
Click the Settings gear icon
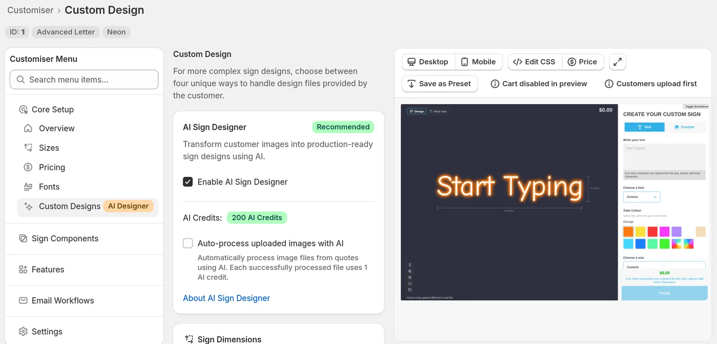pos(23,331)
